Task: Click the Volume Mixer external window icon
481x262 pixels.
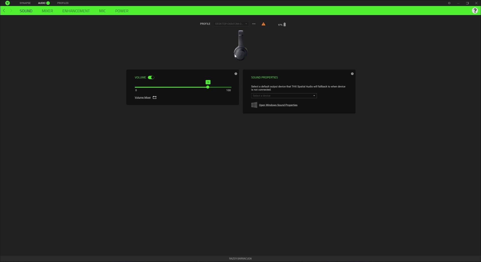Action: [155, 97]
